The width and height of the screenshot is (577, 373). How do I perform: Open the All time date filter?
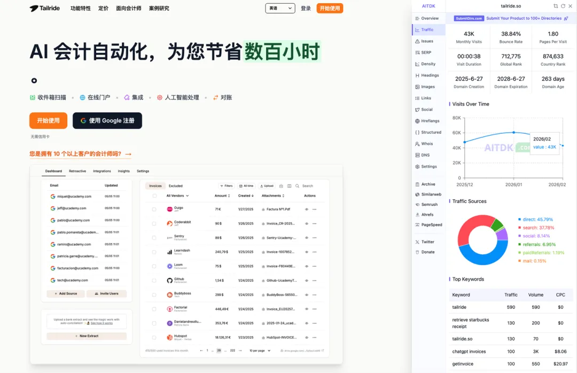[246, 186]
